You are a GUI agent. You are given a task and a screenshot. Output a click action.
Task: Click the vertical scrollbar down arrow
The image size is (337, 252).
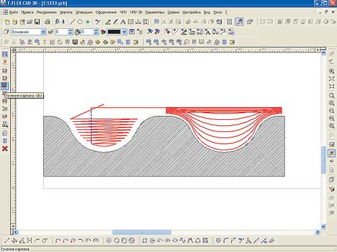tap(324, 226)
